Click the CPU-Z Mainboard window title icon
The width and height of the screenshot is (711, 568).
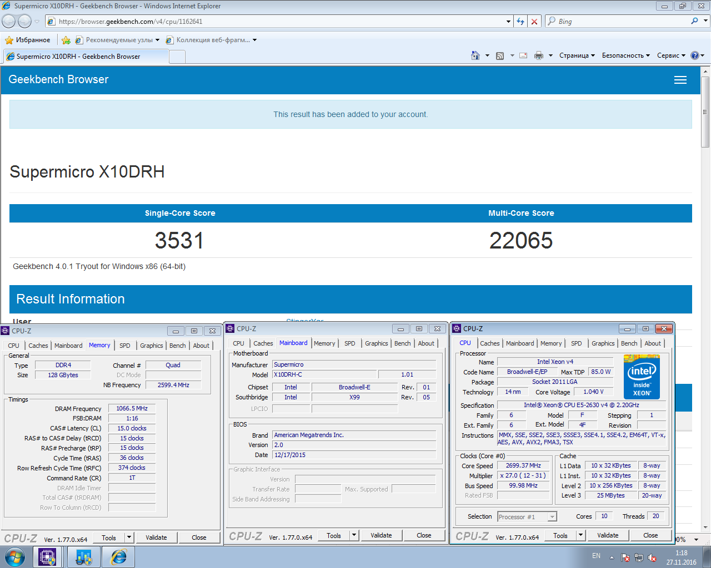231,328
